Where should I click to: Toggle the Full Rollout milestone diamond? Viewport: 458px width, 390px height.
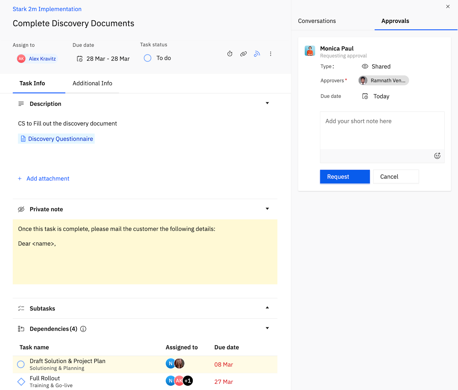tap(21, 382)
